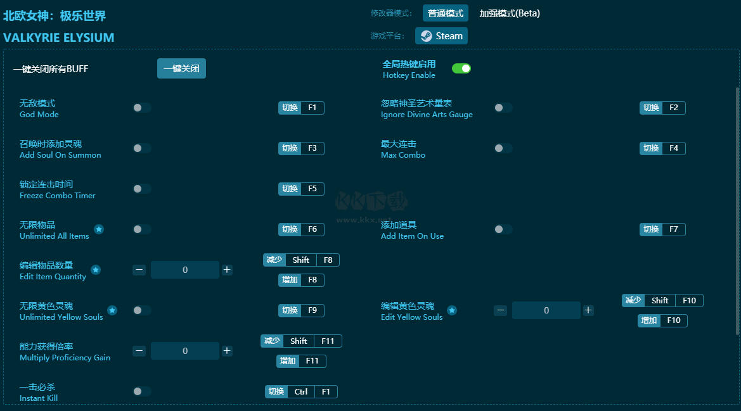Click 增加 F11 hotkey button
This screenshot has height=411, width=741.
point(301,361)
